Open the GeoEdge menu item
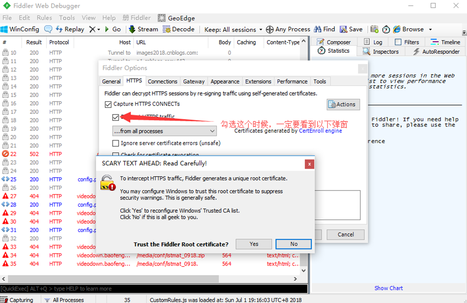Screen dimensions: 467x303 point(176,18)
